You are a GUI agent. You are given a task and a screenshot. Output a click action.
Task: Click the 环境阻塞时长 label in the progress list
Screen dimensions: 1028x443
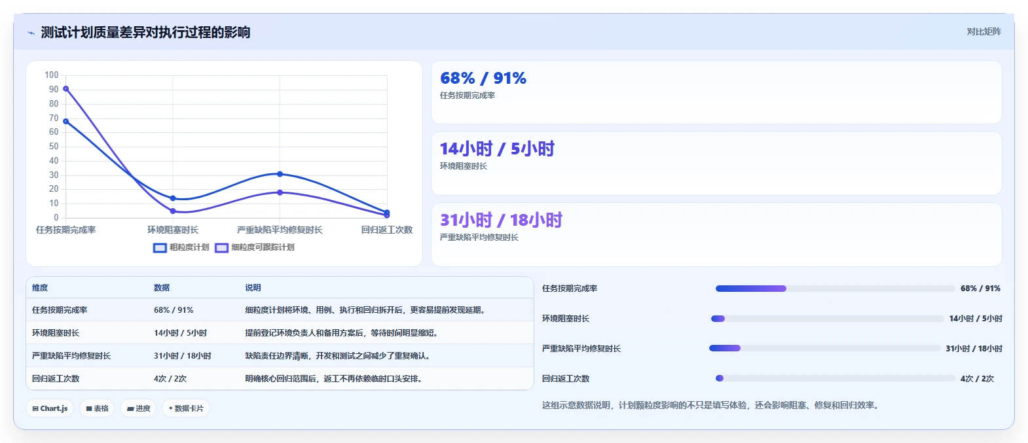coord(566,319)
